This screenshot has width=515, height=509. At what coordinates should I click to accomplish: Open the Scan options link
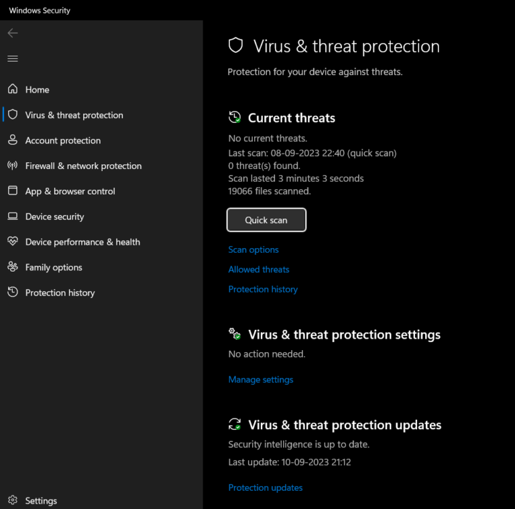[253, 249]
